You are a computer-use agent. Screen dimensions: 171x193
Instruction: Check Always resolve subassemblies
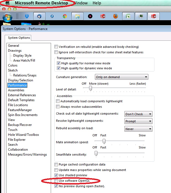click(x=58, y=106)
